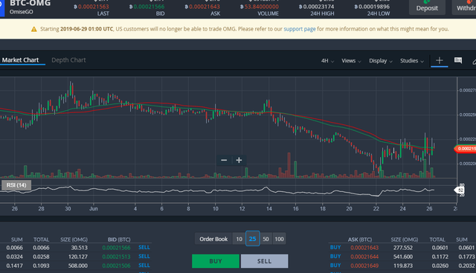Select ask price 0.00021643
Viewport: 476px width, 273px height.
pos(364,248)
